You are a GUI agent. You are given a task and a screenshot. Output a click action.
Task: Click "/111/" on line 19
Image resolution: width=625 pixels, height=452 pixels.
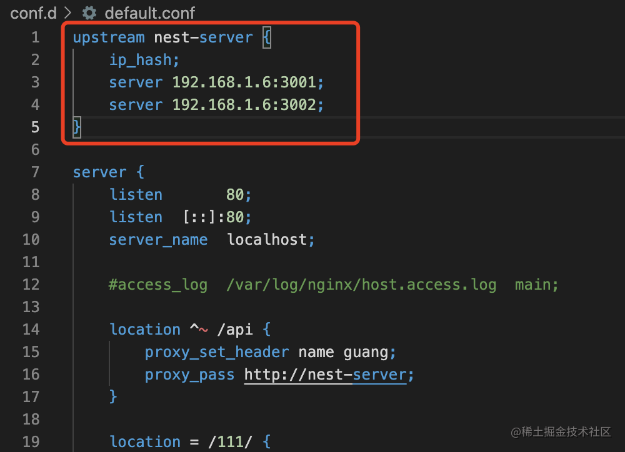coord(231,442)
